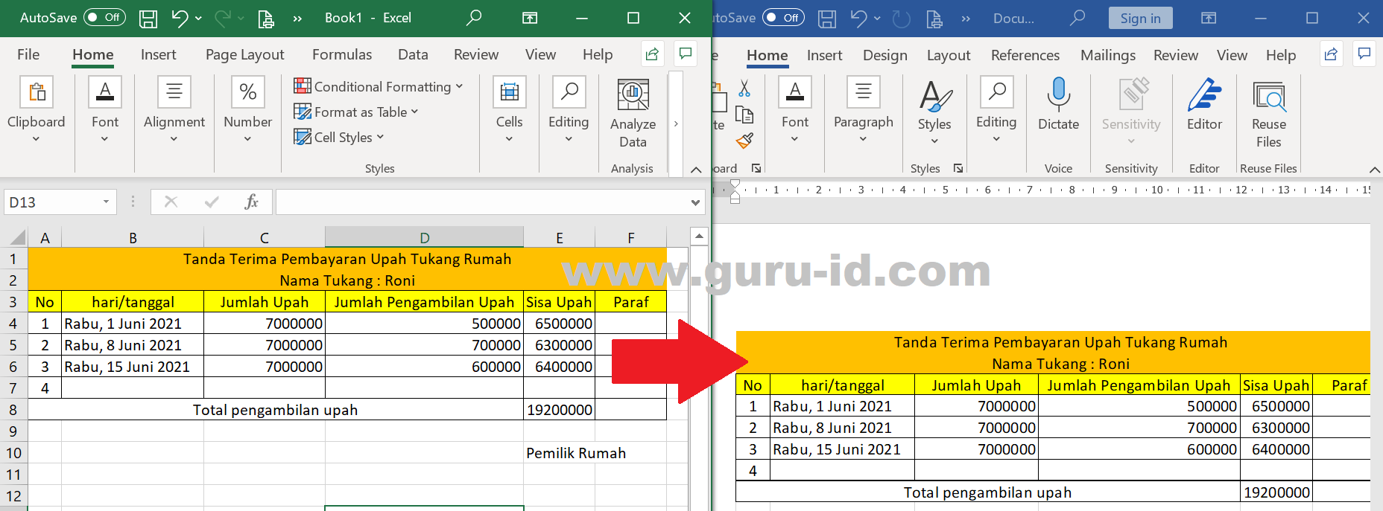The width and height of the screenshot is (1383, 511).
Task: Select row 8 header in Excel
Action: pyautogui.click(x=13, y=409)
